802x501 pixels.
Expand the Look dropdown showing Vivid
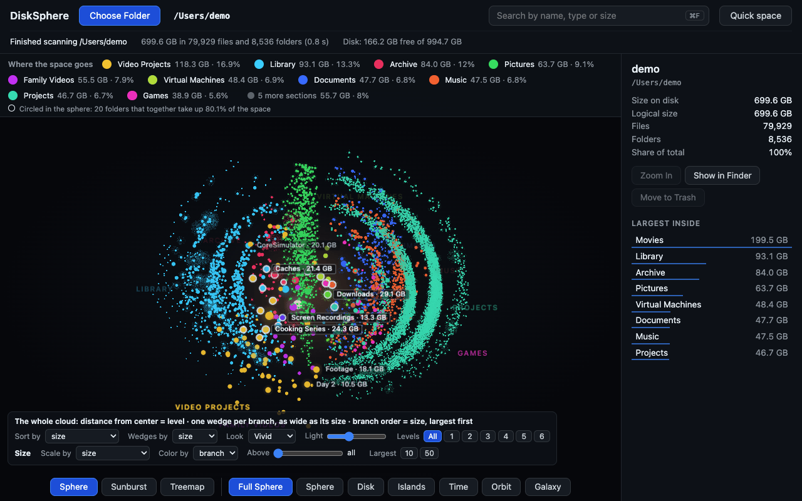click(x=272, y=436)
